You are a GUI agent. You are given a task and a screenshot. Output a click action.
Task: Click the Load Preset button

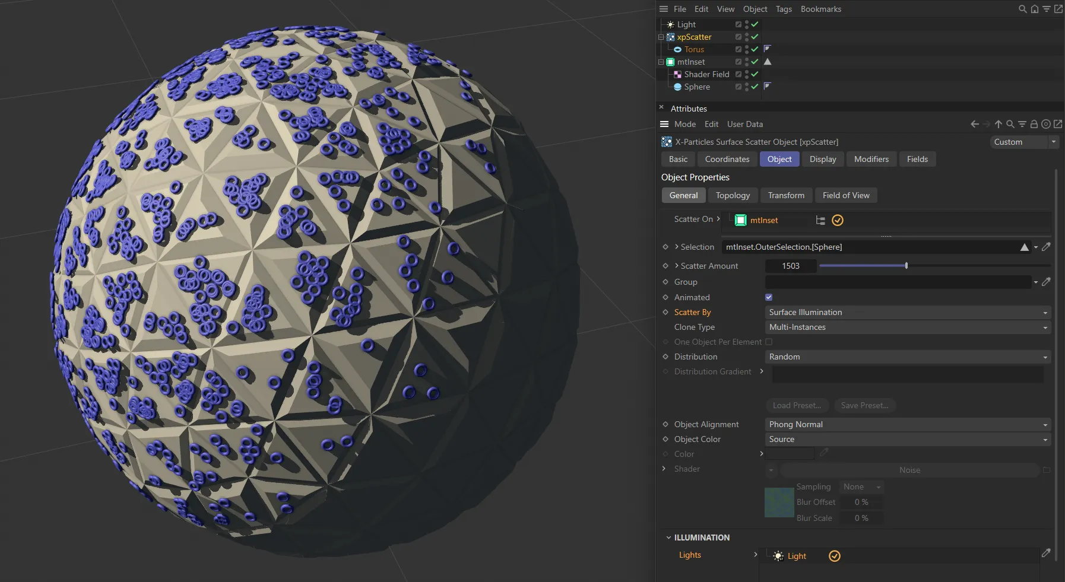coord(797,405)
